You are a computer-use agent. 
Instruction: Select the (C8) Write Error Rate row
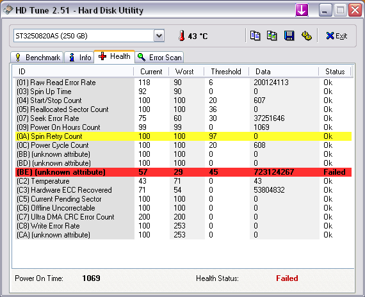[x=183, y=226]
